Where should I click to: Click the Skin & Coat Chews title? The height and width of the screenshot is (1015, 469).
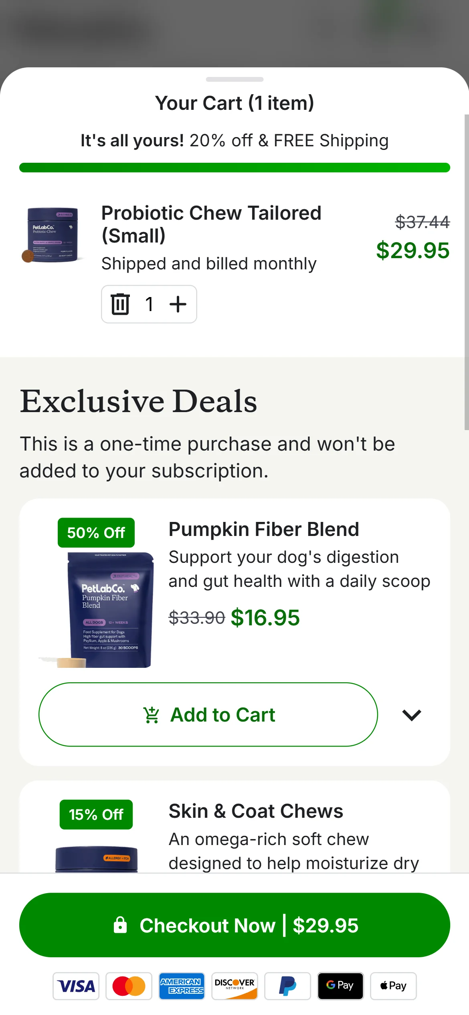coord(256,811)
